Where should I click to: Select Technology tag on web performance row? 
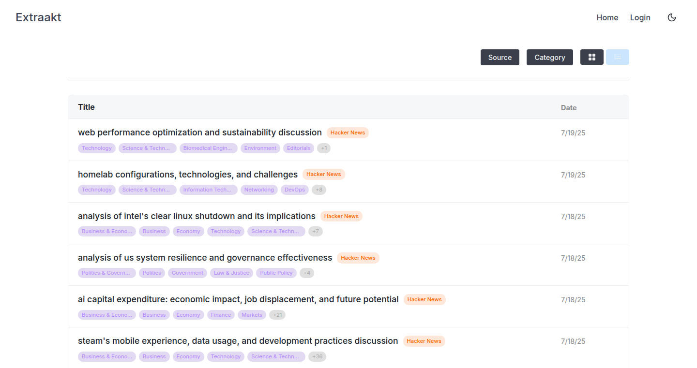click(x=97, y=148)
